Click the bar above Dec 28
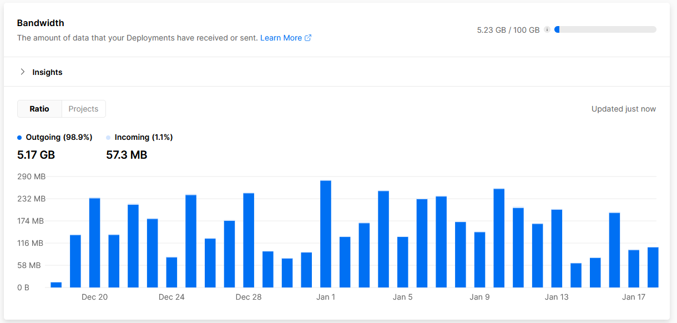Screen dimensions: 677x323 (x=249, y=240)
